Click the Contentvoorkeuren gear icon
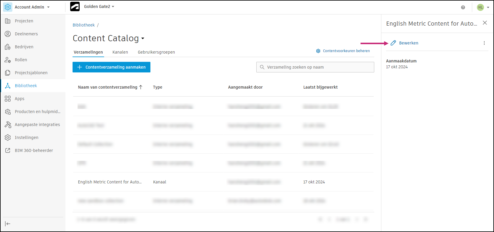 (x=318, y=51)
